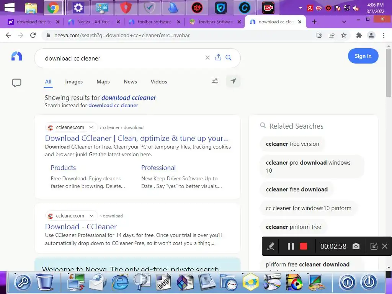Open the Chrome profile avatar icon

coord(371,35)
